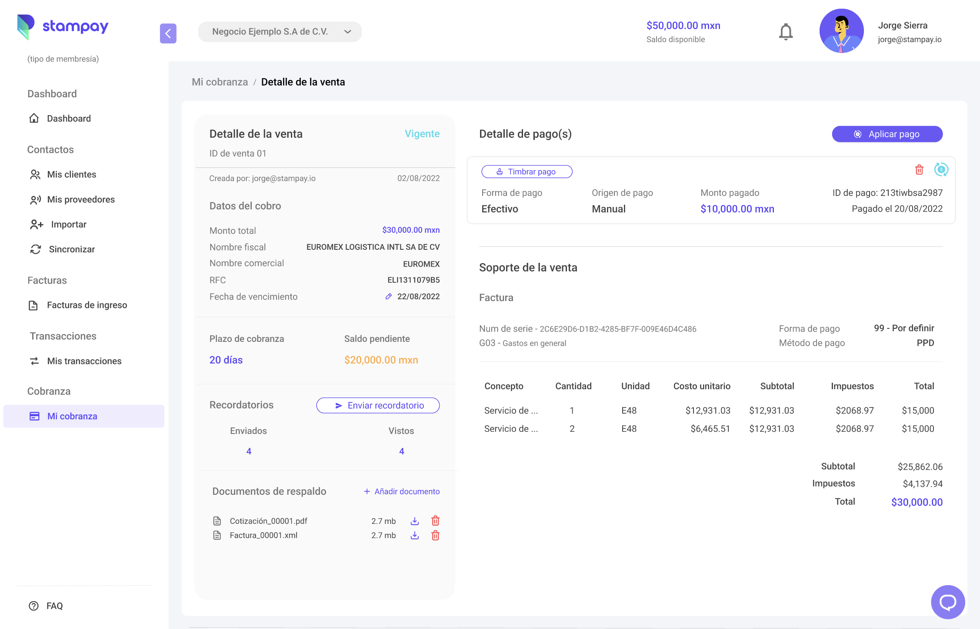Click the Mis clientes icon in sidebar
The width and height of the screenshot is (980, 629).
(35, 174)
